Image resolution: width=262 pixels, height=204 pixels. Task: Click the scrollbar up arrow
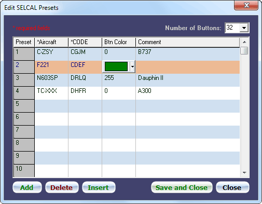[244, 42]
